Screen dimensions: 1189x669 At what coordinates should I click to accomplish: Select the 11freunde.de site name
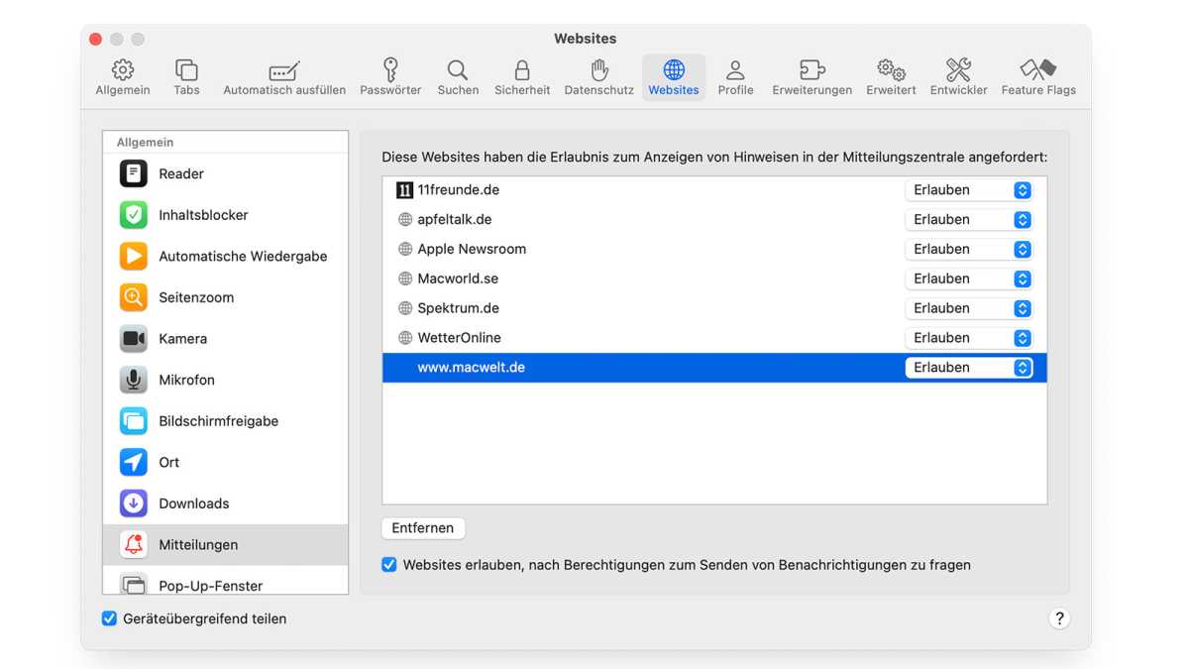point(458,190)
